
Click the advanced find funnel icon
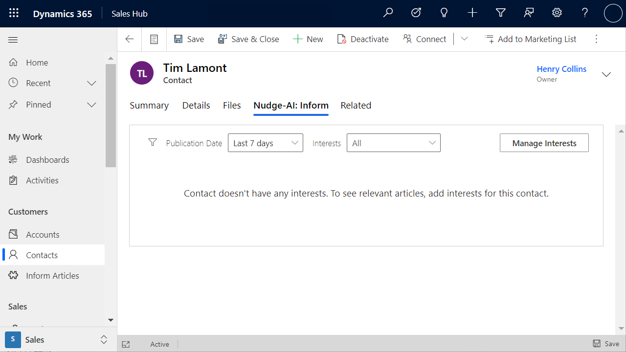500,13
